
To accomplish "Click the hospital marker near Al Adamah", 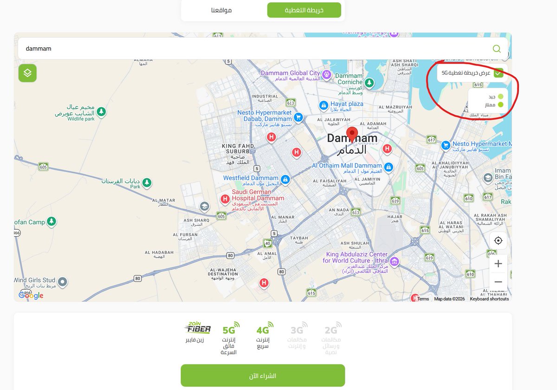I will pyautogui.click(x=387, y=149).
